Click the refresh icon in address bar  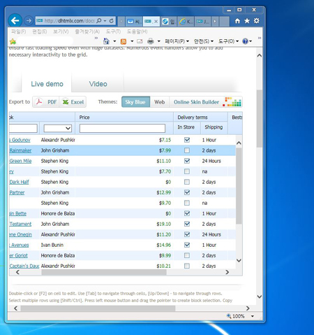pos(112,21)
